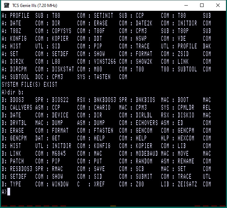Select the COPYSYS entry in the A: listing
227x208 pixels.
tap(62, 31)
